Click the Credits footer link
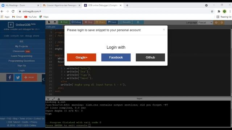 click(x=25, y=122)
